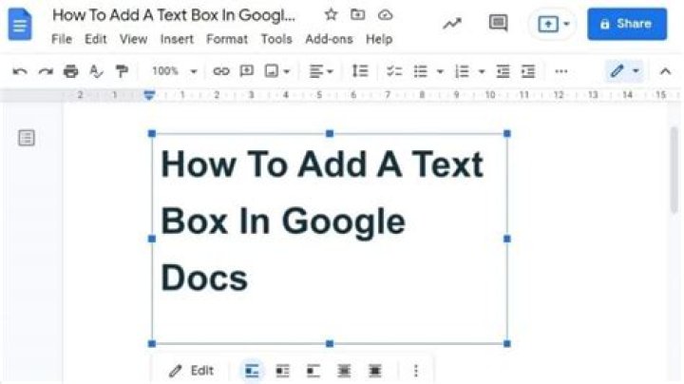Image resolution: width=684 pixels, height=384 pixels.
Task: Click the Decrease indent icon
Action: pyautogui.click(x=503, y=71)
